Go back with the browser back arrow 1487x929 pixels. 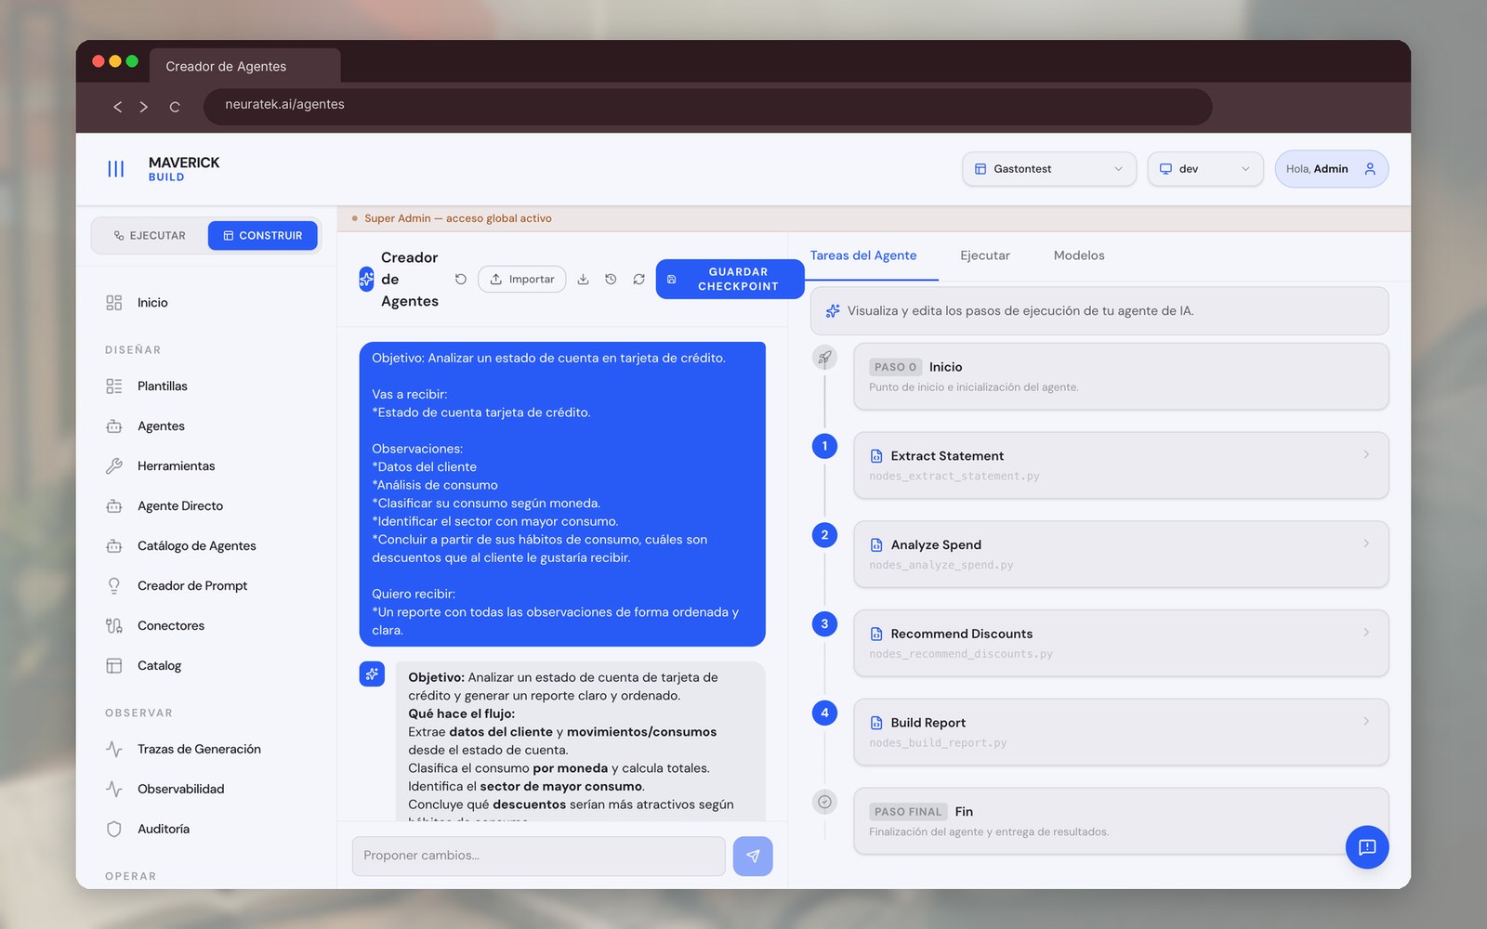pos(118,107)
